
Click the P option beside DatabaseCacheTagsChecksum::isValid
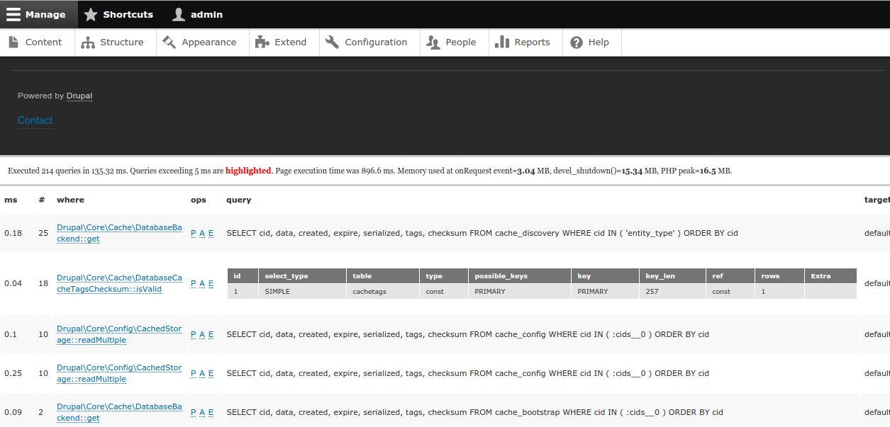click(x=192, y=283)
